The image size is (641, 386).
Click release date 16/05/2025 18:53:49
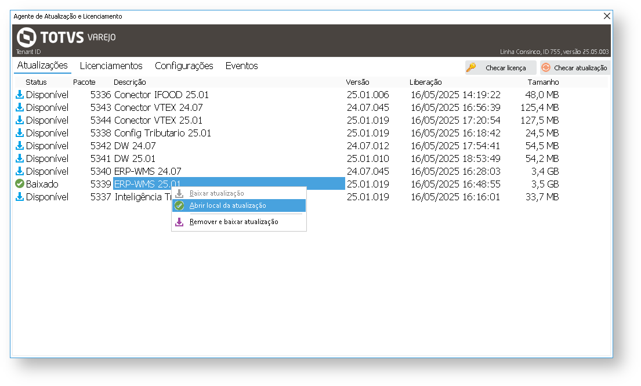455,158
